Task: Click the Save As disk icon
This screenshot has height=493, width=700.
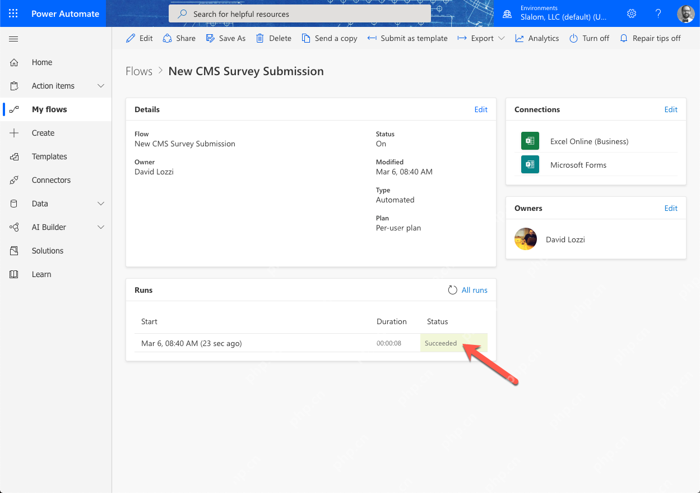Action: coord(210,38)
